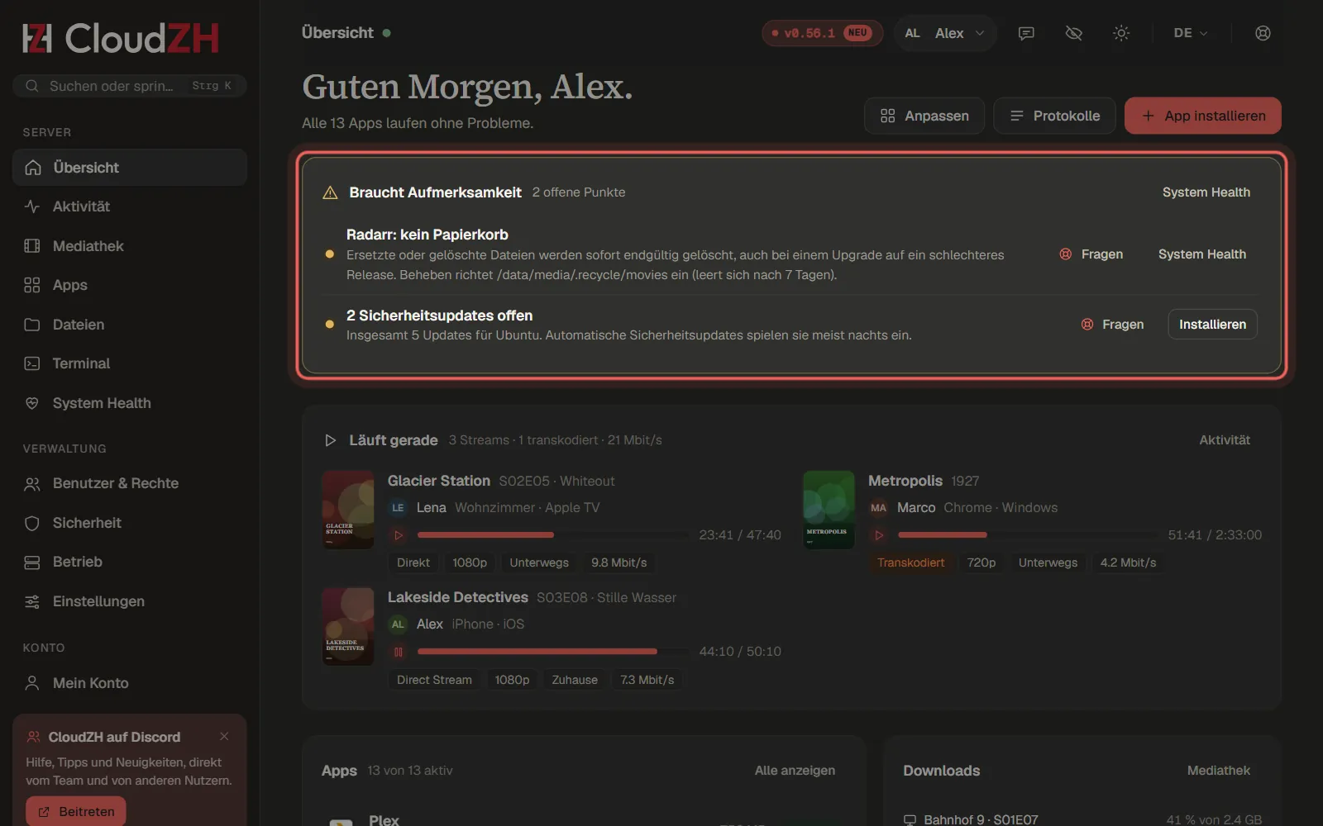Click the Lakeside Detectives poster thumbnail
Screen dimensions: 1323x826
click(x=348, y=626)
